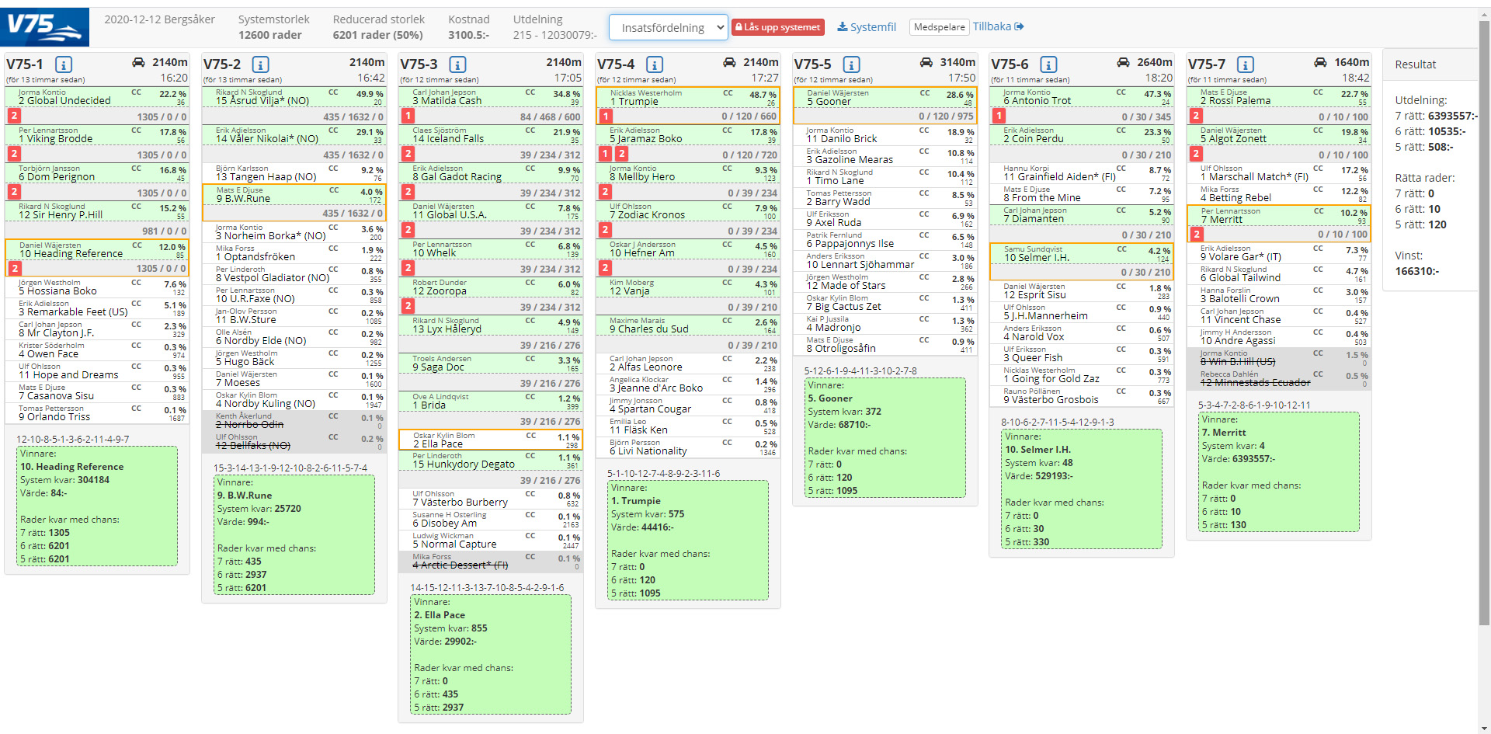Click horse 12 Zooropa in V75-3
Viewport: 1491px width, 734px height.
[x=490, y=287]
